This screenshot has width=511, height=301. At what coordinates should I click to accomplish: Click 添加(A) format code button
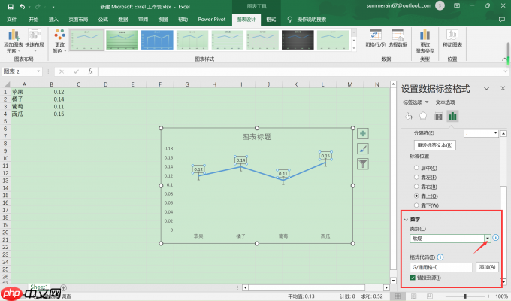487,267
